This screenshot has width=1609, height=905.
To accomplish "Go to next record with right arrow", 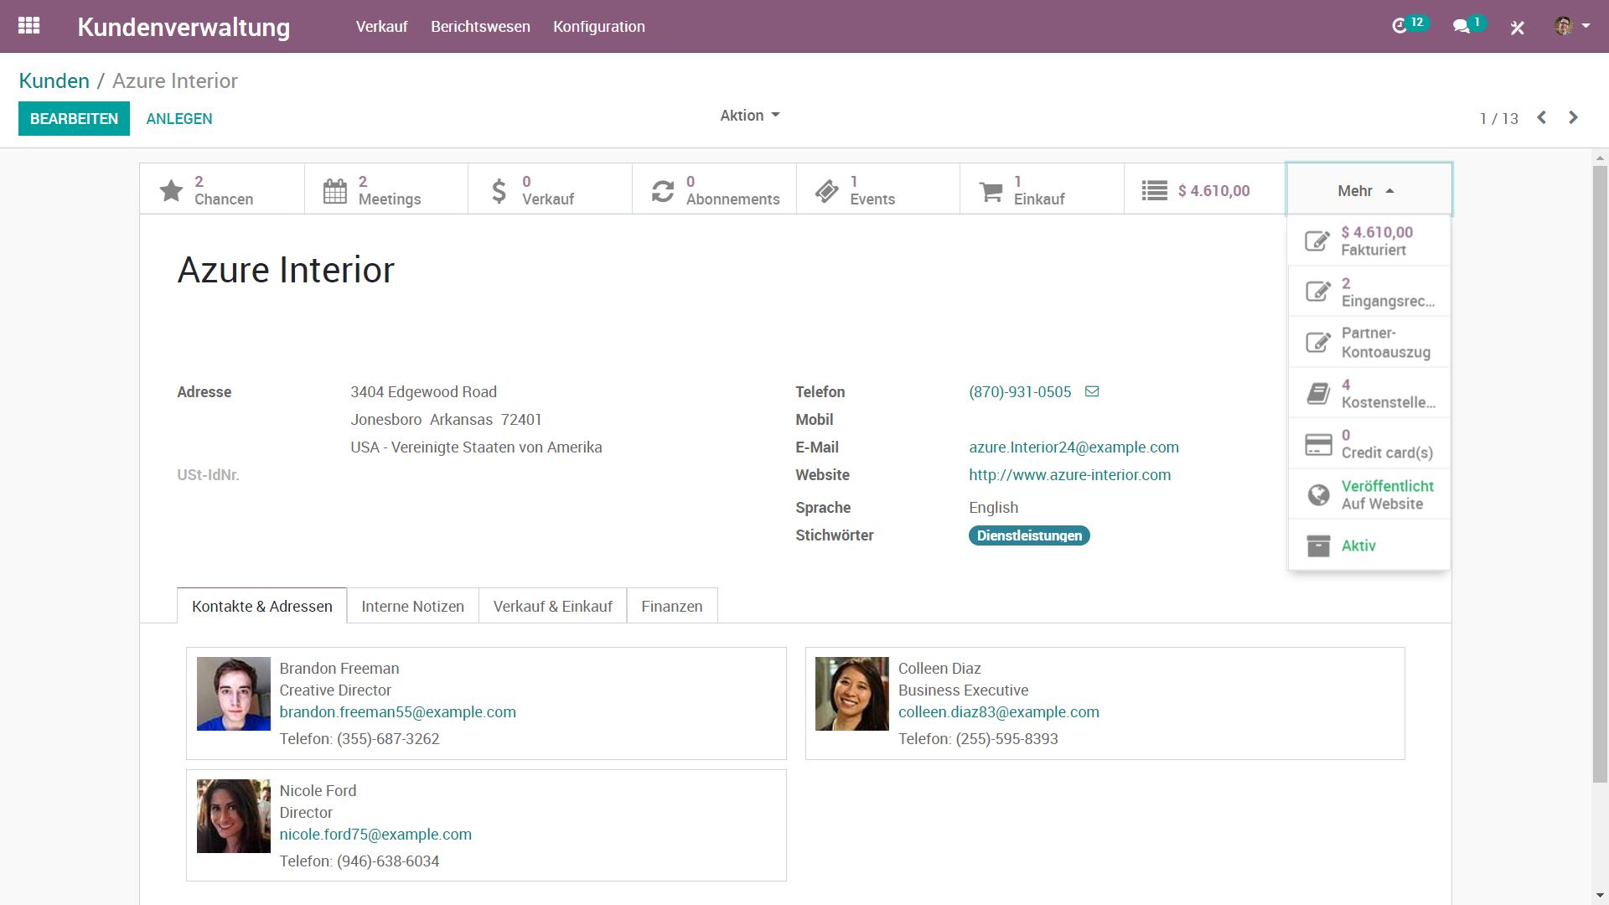I will click(x=1573, y=117).
